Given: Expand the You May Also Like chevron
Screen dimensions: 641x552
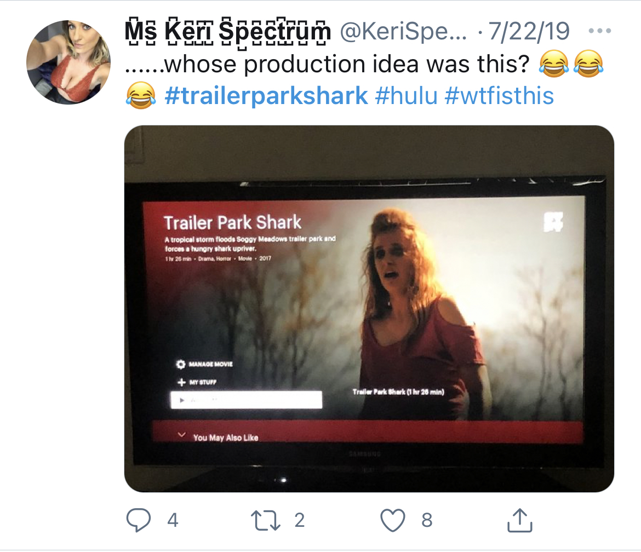Looking at the screenshot, I should point(182,435).
